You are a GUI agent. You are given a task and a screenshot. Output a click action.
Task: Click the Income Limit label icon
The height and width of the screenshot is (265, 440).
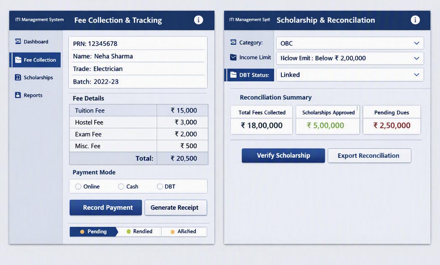233,57
